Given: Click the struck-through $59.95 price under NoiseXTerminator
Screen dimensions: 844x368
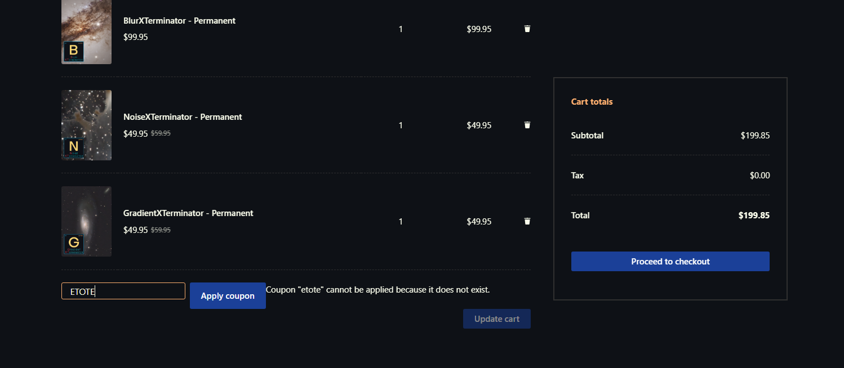Looking at the screenshot, I should point(161,134).
